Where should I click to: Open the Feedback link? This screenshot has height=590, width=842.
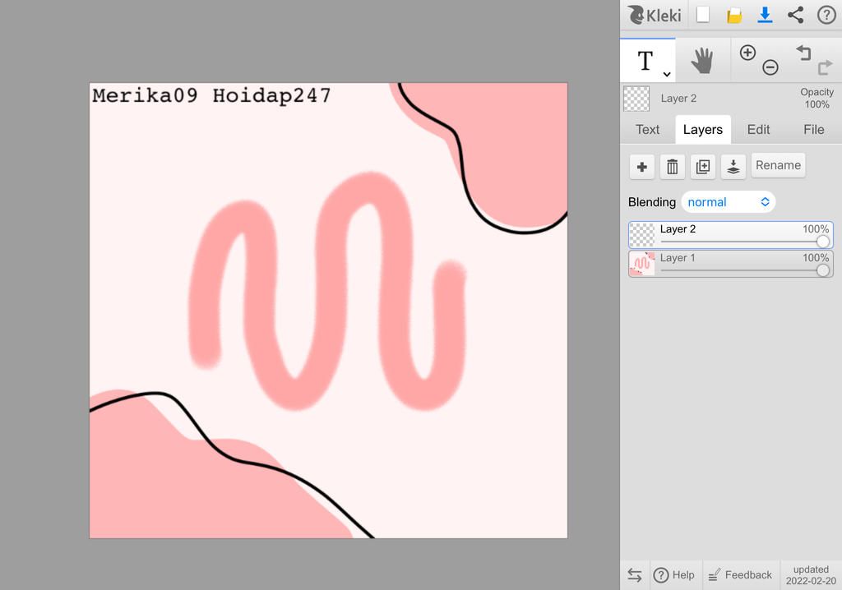coord(740,575)
